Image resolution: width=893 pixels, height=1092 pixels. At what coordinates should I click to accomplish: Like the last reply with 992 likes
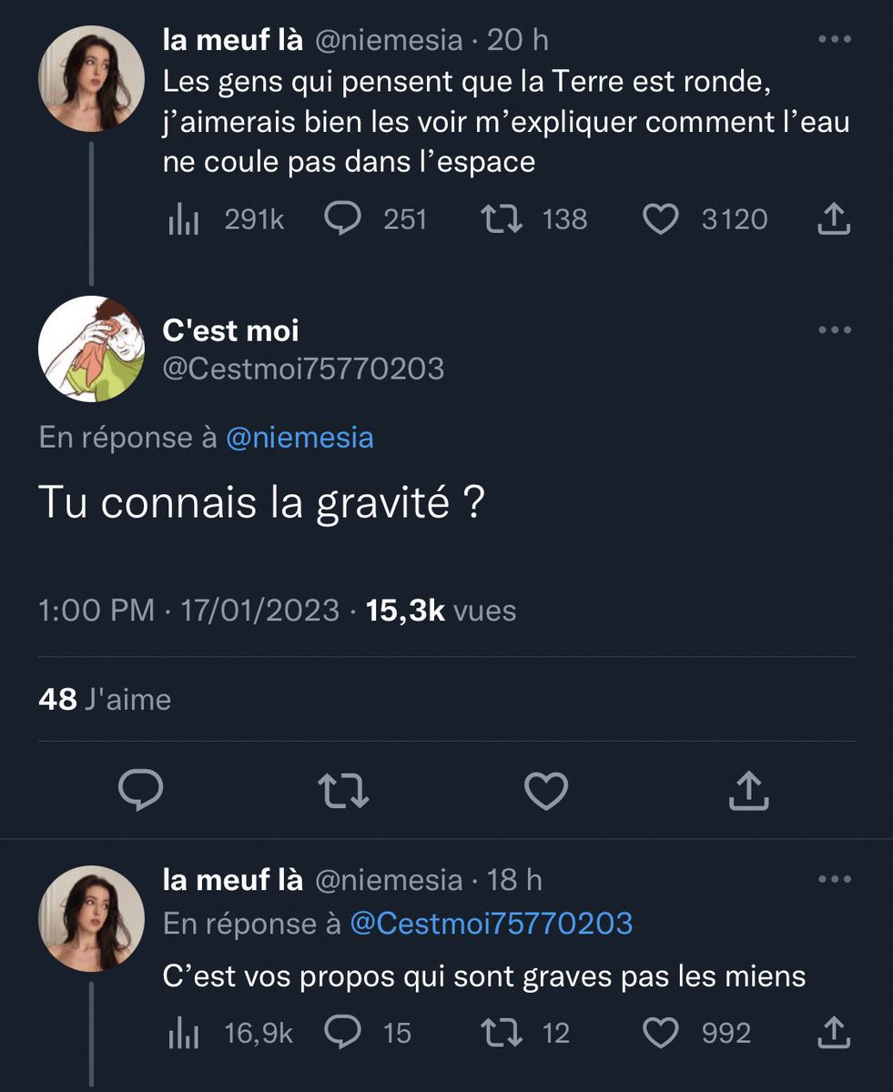(697, 1033)
